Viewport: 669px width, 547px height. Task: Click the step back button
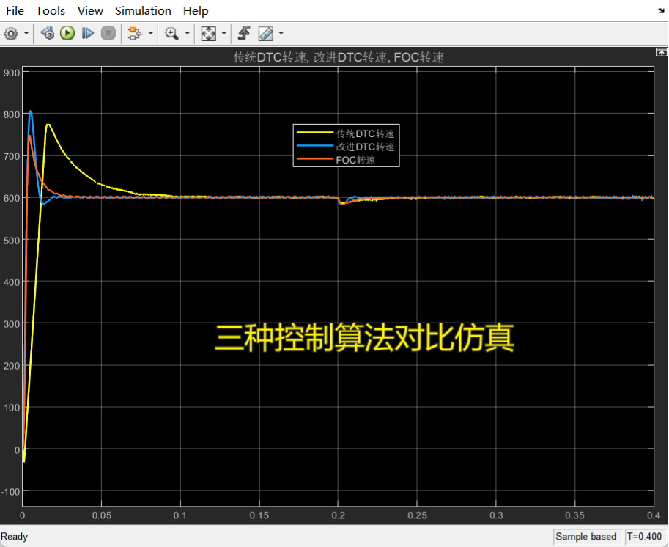click(48, 33)
